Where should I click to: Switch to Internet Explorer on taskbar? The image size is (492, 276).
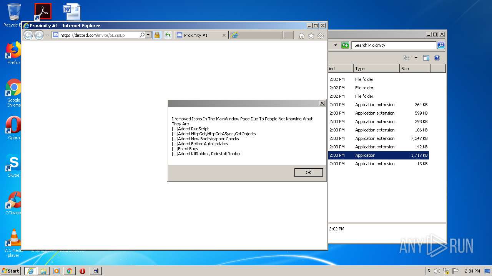[x=30, y=271]
